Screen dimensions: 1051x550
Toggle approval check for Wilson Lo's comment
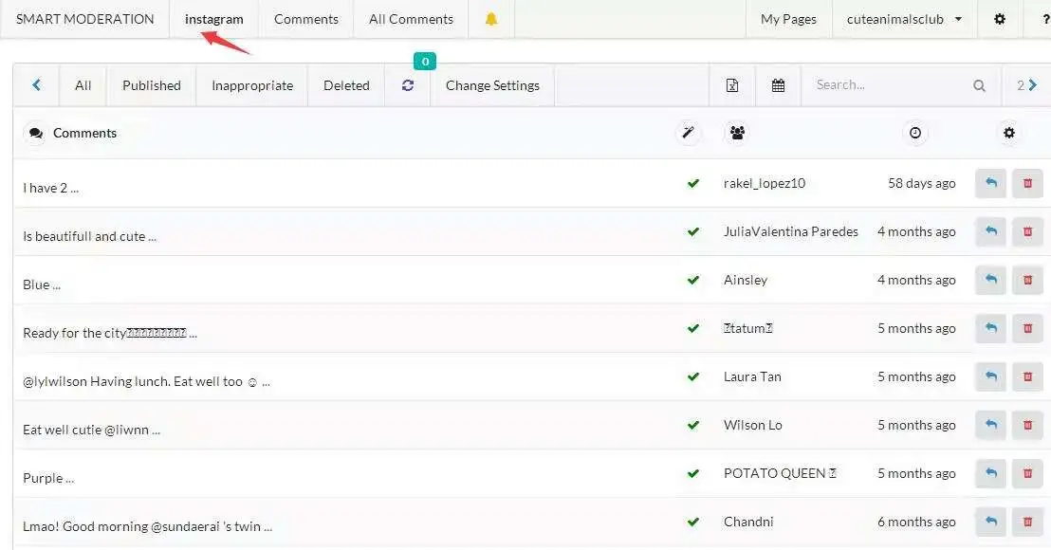pyautogui.click(x=693, y=425)
